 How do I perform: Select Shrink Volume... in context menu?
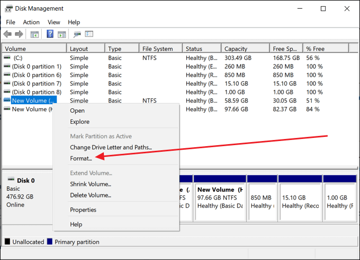click(116, 184)
